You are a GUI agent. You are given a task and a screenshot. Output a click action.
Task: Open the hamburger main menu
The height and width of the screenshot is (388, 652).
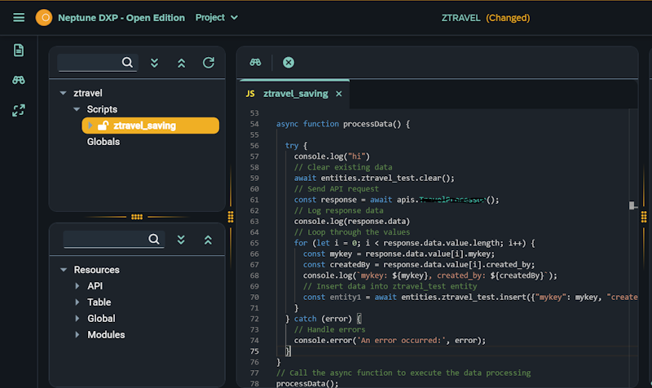19,17
